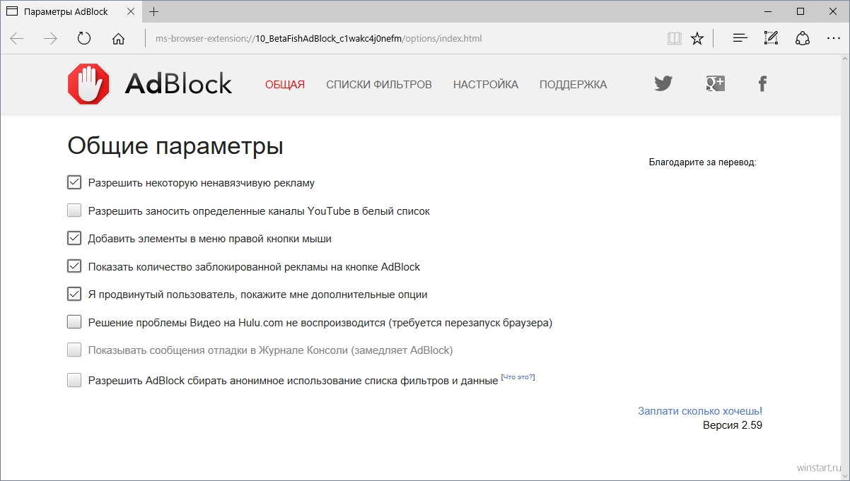
Task: Enable the Hulu.com video fix checkbox
Action: point(74,322)
